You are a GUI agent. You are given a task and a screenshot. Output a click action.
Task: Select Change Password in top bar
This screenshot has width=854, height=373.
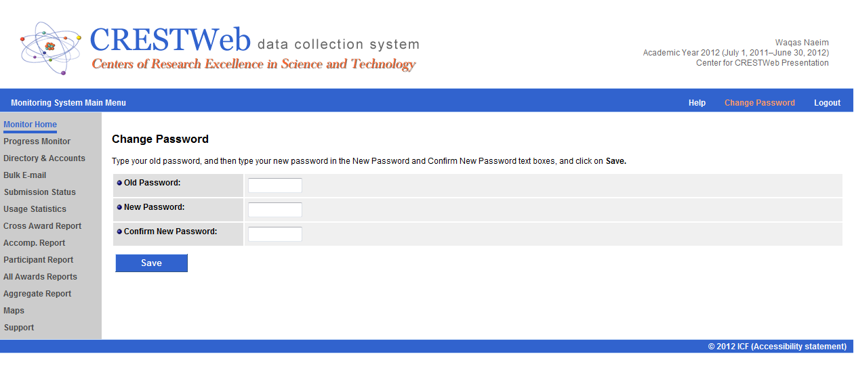pyautogui.click(x=759, y=103)
